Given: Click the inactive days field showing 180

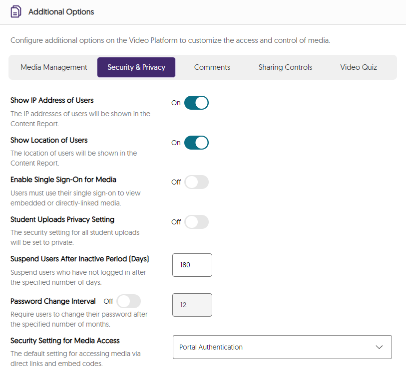Looking at the screenshot, I should (192, 265).
